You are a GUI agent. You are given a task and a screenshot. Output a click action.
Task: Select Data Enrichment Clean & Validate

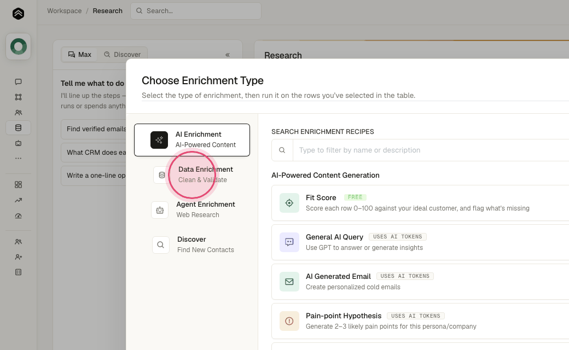[192, 175]
